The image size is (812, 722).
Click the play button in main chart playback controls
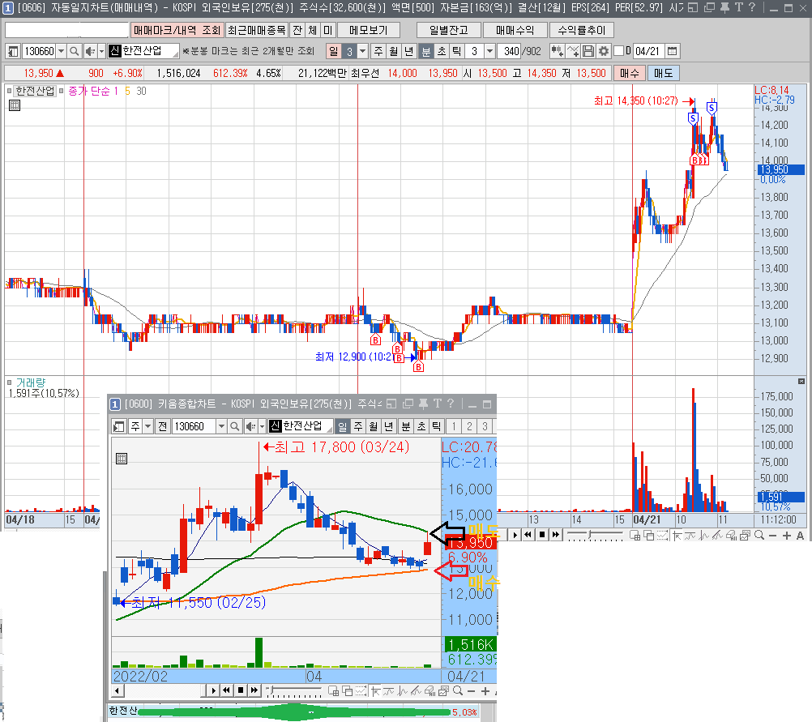(515, 535)
